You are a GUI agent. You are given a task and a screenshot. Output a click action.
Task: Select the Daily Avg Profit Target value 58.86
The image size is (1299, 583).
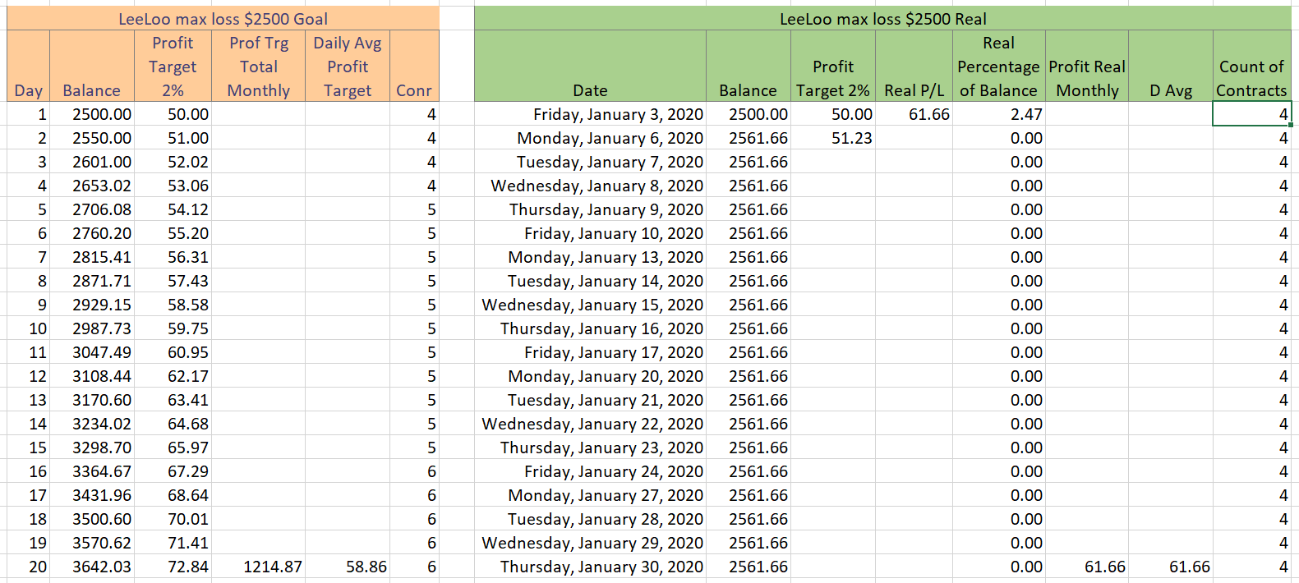348,567
